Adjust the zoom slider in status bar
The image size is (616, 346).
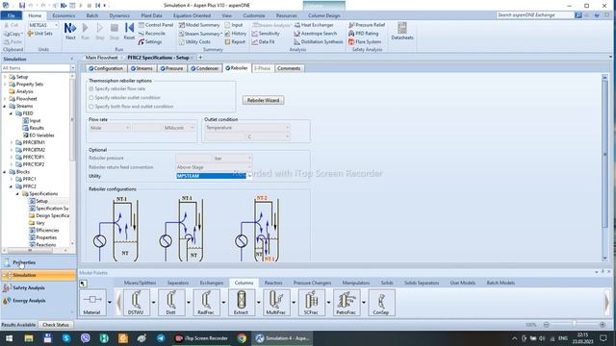point(574,325)
